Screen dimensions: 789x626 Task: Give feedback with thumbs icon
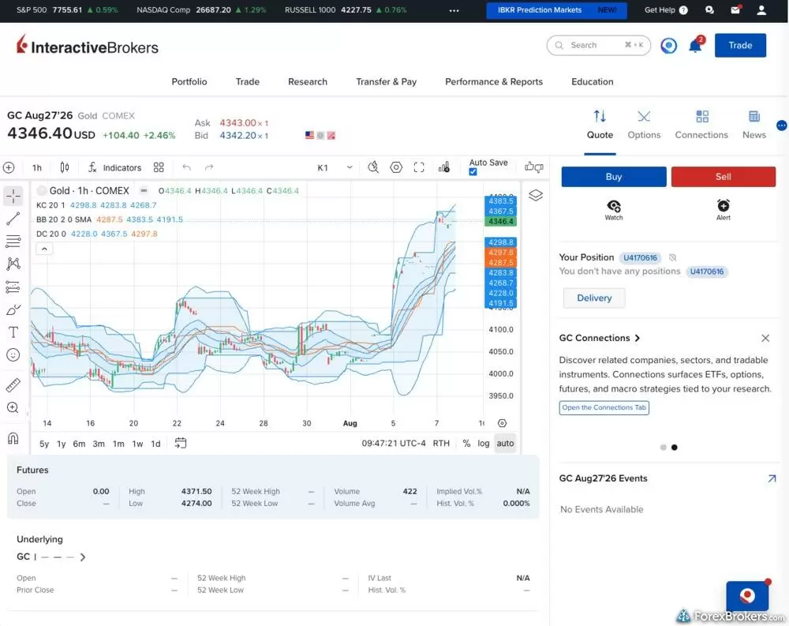[534, 167]
